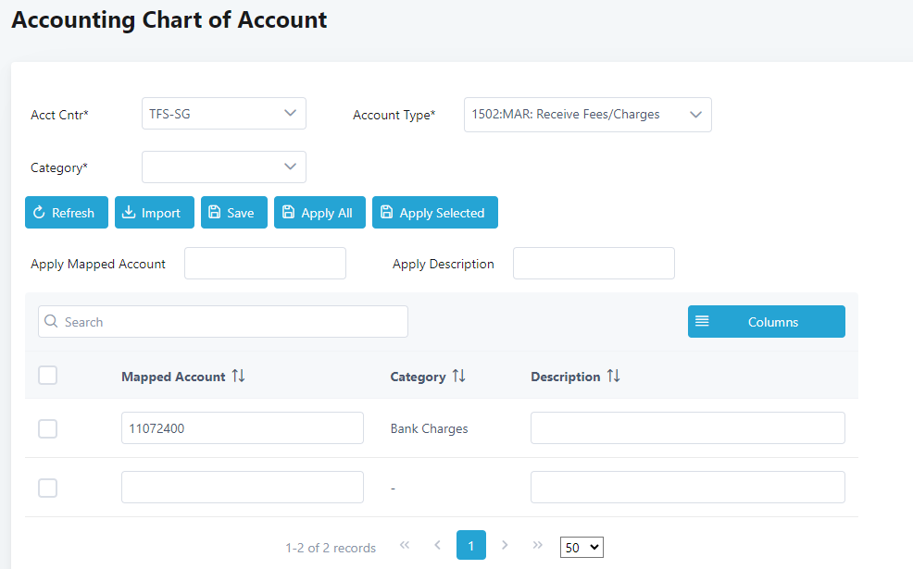Open the Acct Cntr dropdown showing TFS-SG

pos(223,114)
